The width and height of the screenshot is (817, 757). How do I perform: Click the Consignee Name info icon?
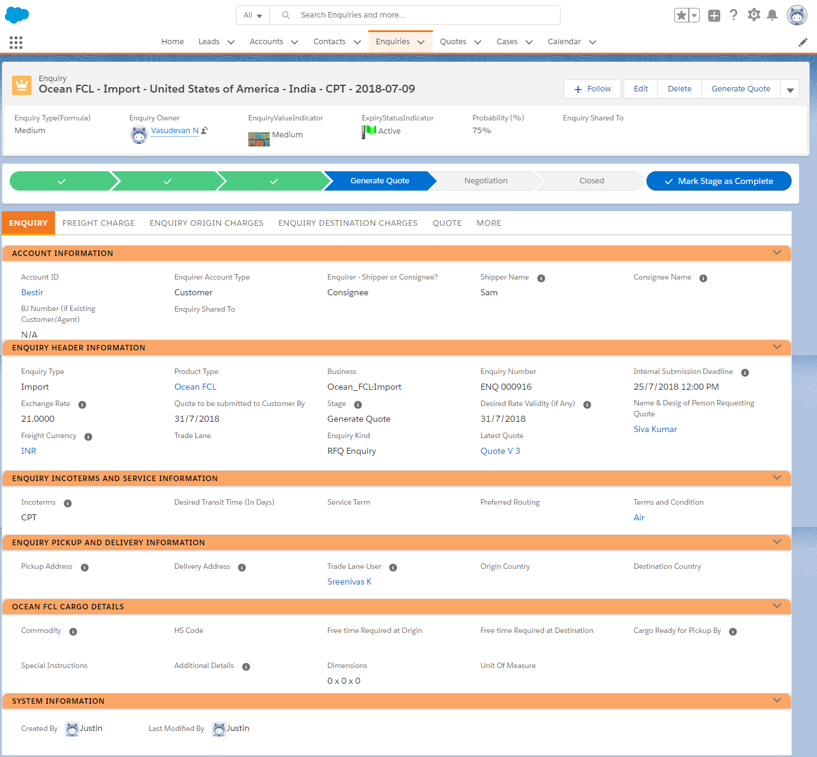coord(703,278)
